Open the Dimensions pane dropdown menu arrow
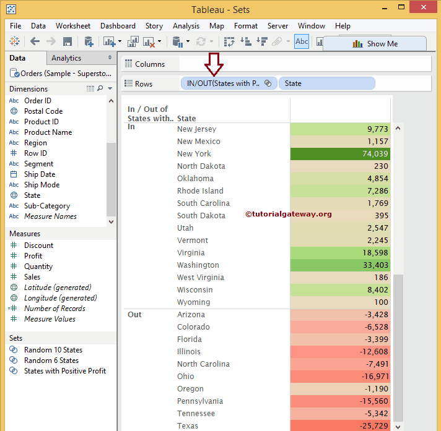The width and height of the screenshot is (441, 431). [x=110, y=88]
